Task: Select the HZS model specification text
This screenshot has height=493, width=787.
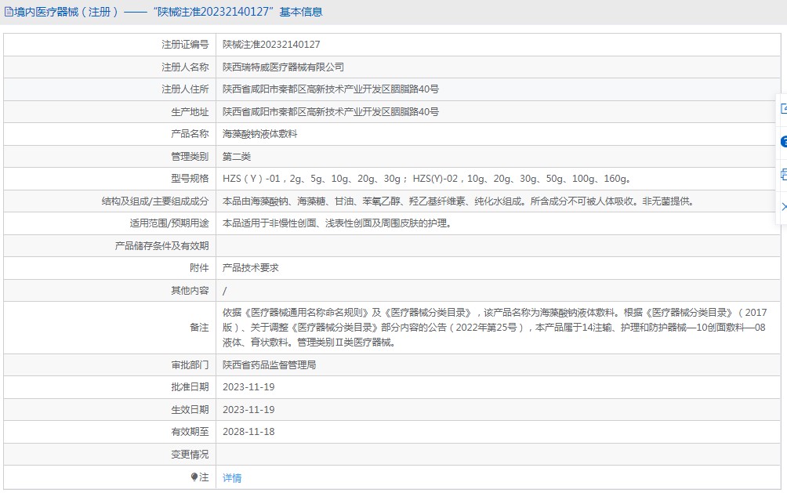Action: coord(426,179)
